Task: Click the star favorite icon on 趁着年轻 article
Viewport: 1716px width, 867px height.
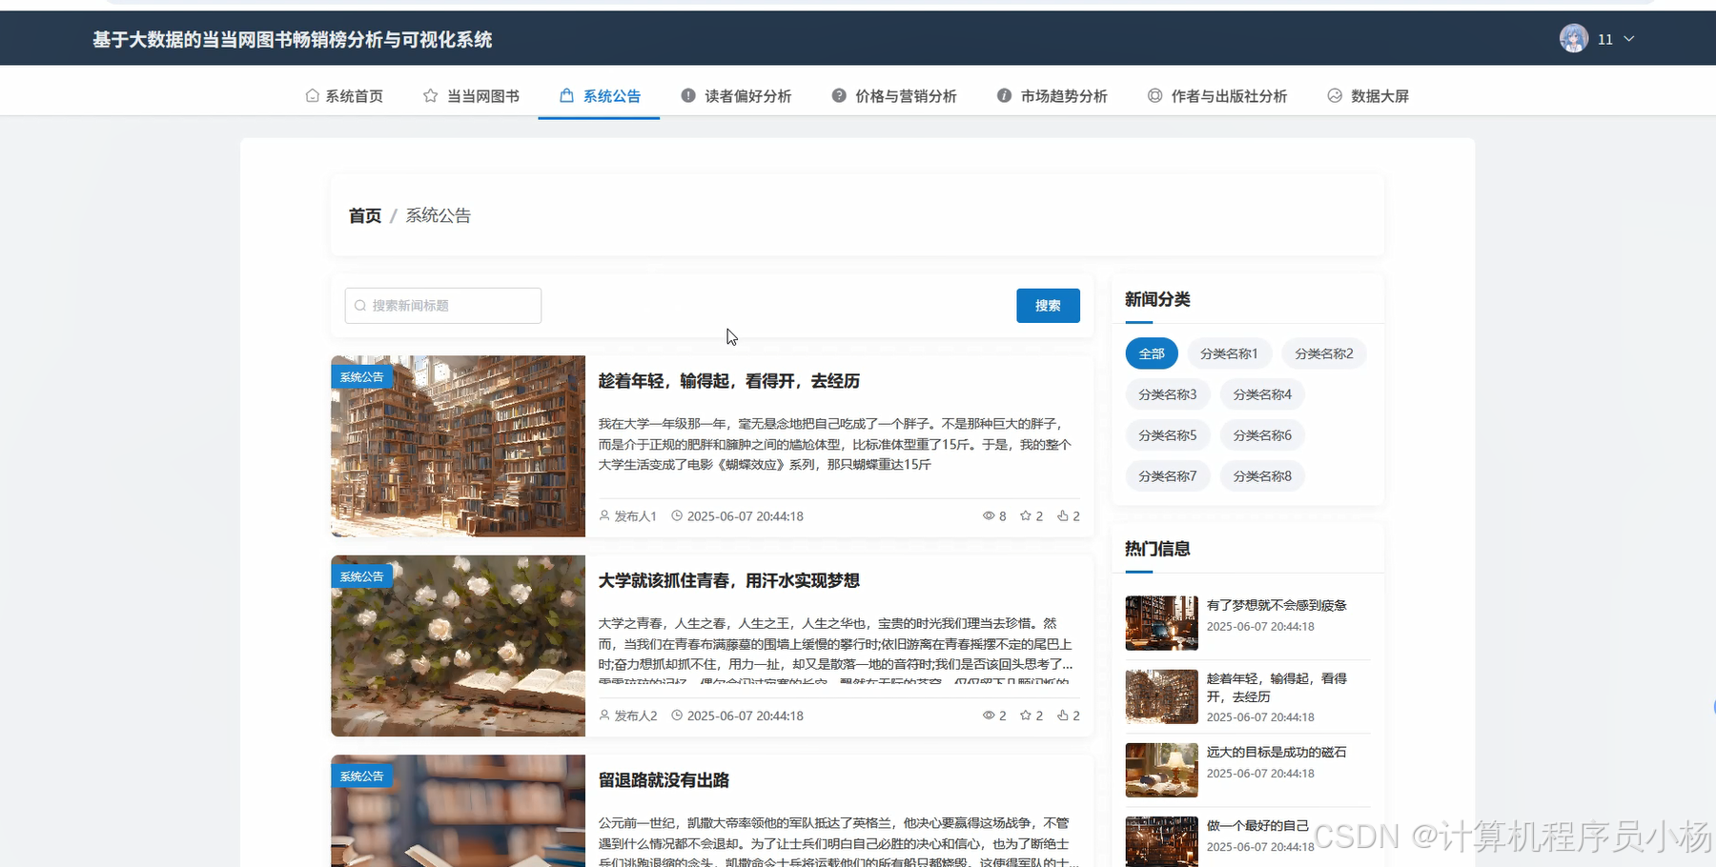Action: coord(1026,515)
